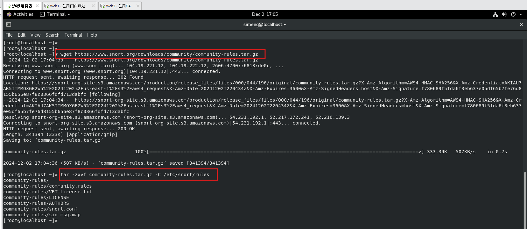The width and height of the screenshot is (527, 229).
Task: Open the clock showing Dec 2 17:05
Action: [x=265, y=14]
